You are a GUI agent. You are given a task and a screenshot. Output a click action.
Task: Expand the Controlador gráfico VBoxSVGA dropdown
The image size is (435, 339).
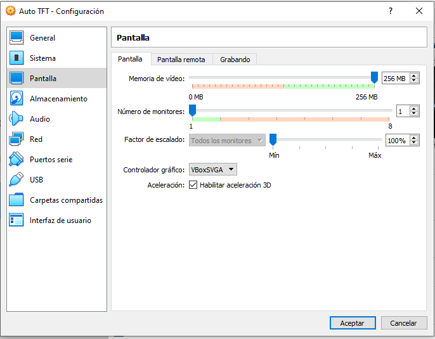[213, 169]
